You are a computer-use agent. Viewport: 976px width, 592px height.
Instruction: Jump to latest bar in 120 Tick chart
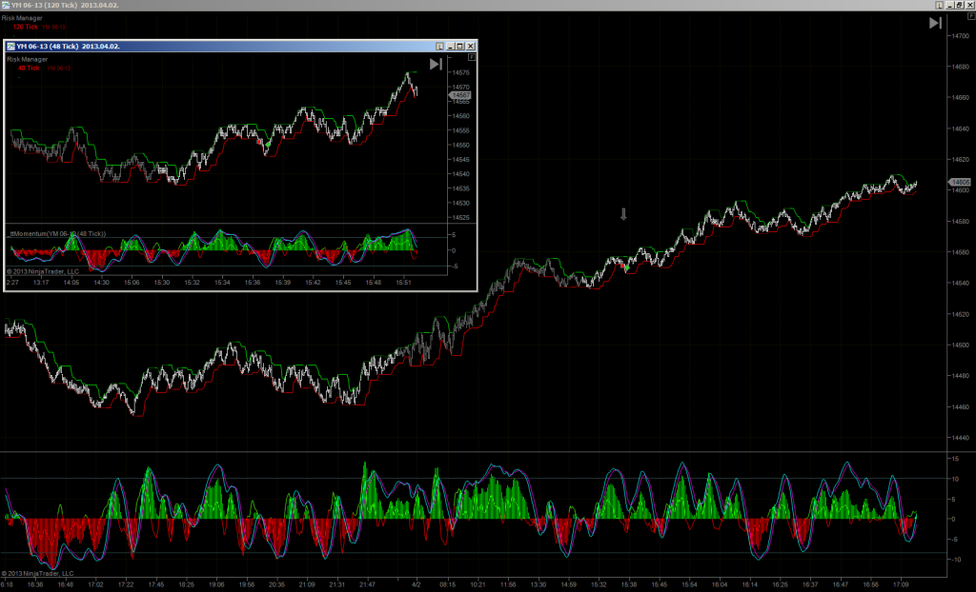(935, 23)
